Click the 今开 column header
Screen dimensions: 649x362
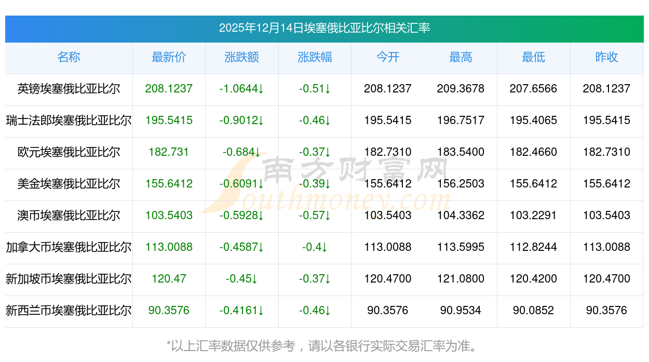(x=388, y=58)
